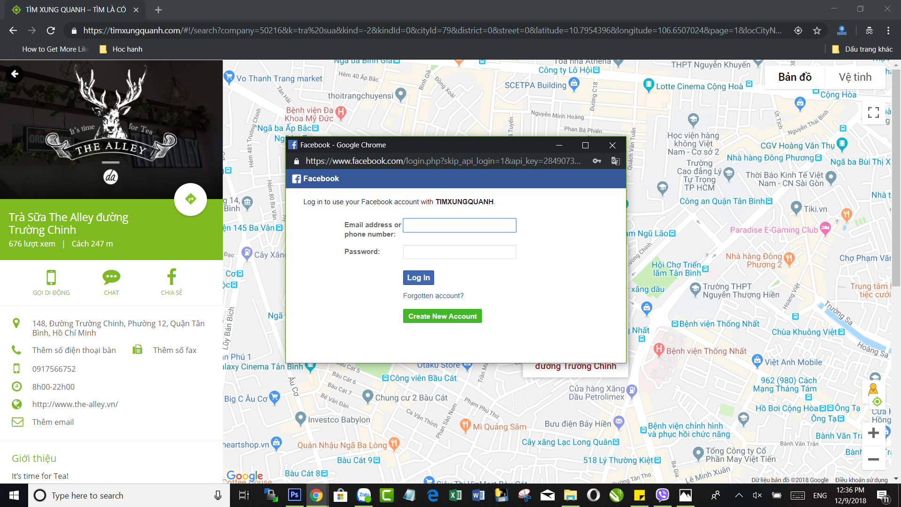The image size is (901, 507).
Task: Open the Windows notification center
Action: tap(882, 496)
